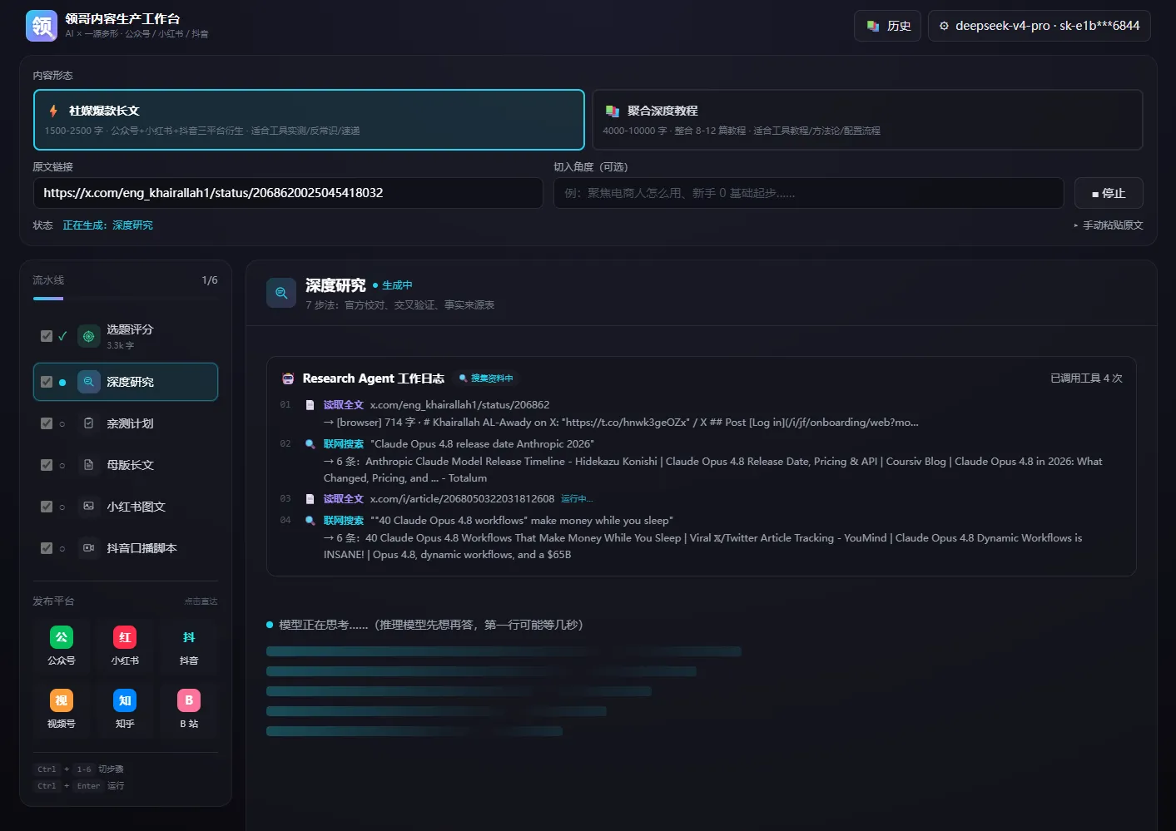Click the lightning icon on 社媒爆款长文
This screenshot has width=1176, height=831.
53,111
